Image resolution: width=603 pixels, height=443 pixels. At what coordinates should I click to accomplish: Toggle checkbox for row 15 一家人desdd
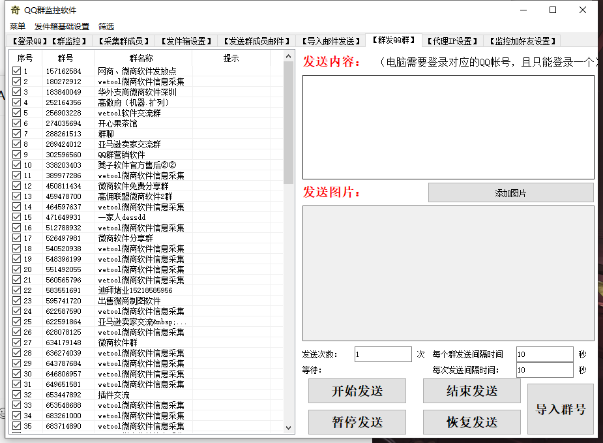[17, 217]
